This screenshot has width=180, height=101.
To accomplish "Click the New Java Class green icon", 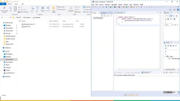I will coord(127,7).
